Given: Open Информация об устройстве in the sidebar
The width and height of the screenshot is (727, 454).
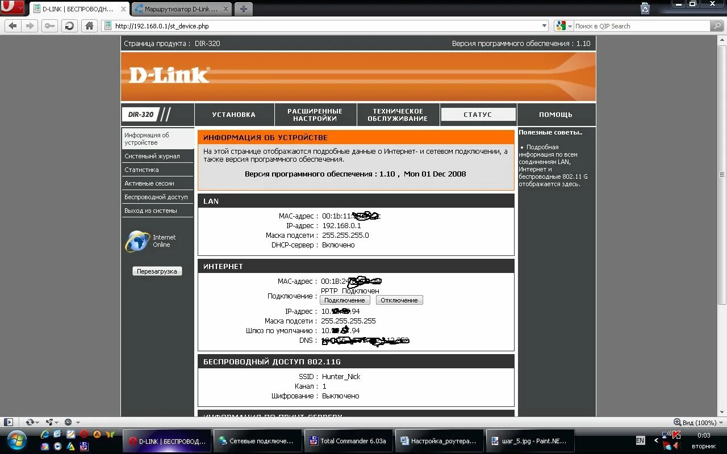Looking at the screenshot, I should 157,138.
